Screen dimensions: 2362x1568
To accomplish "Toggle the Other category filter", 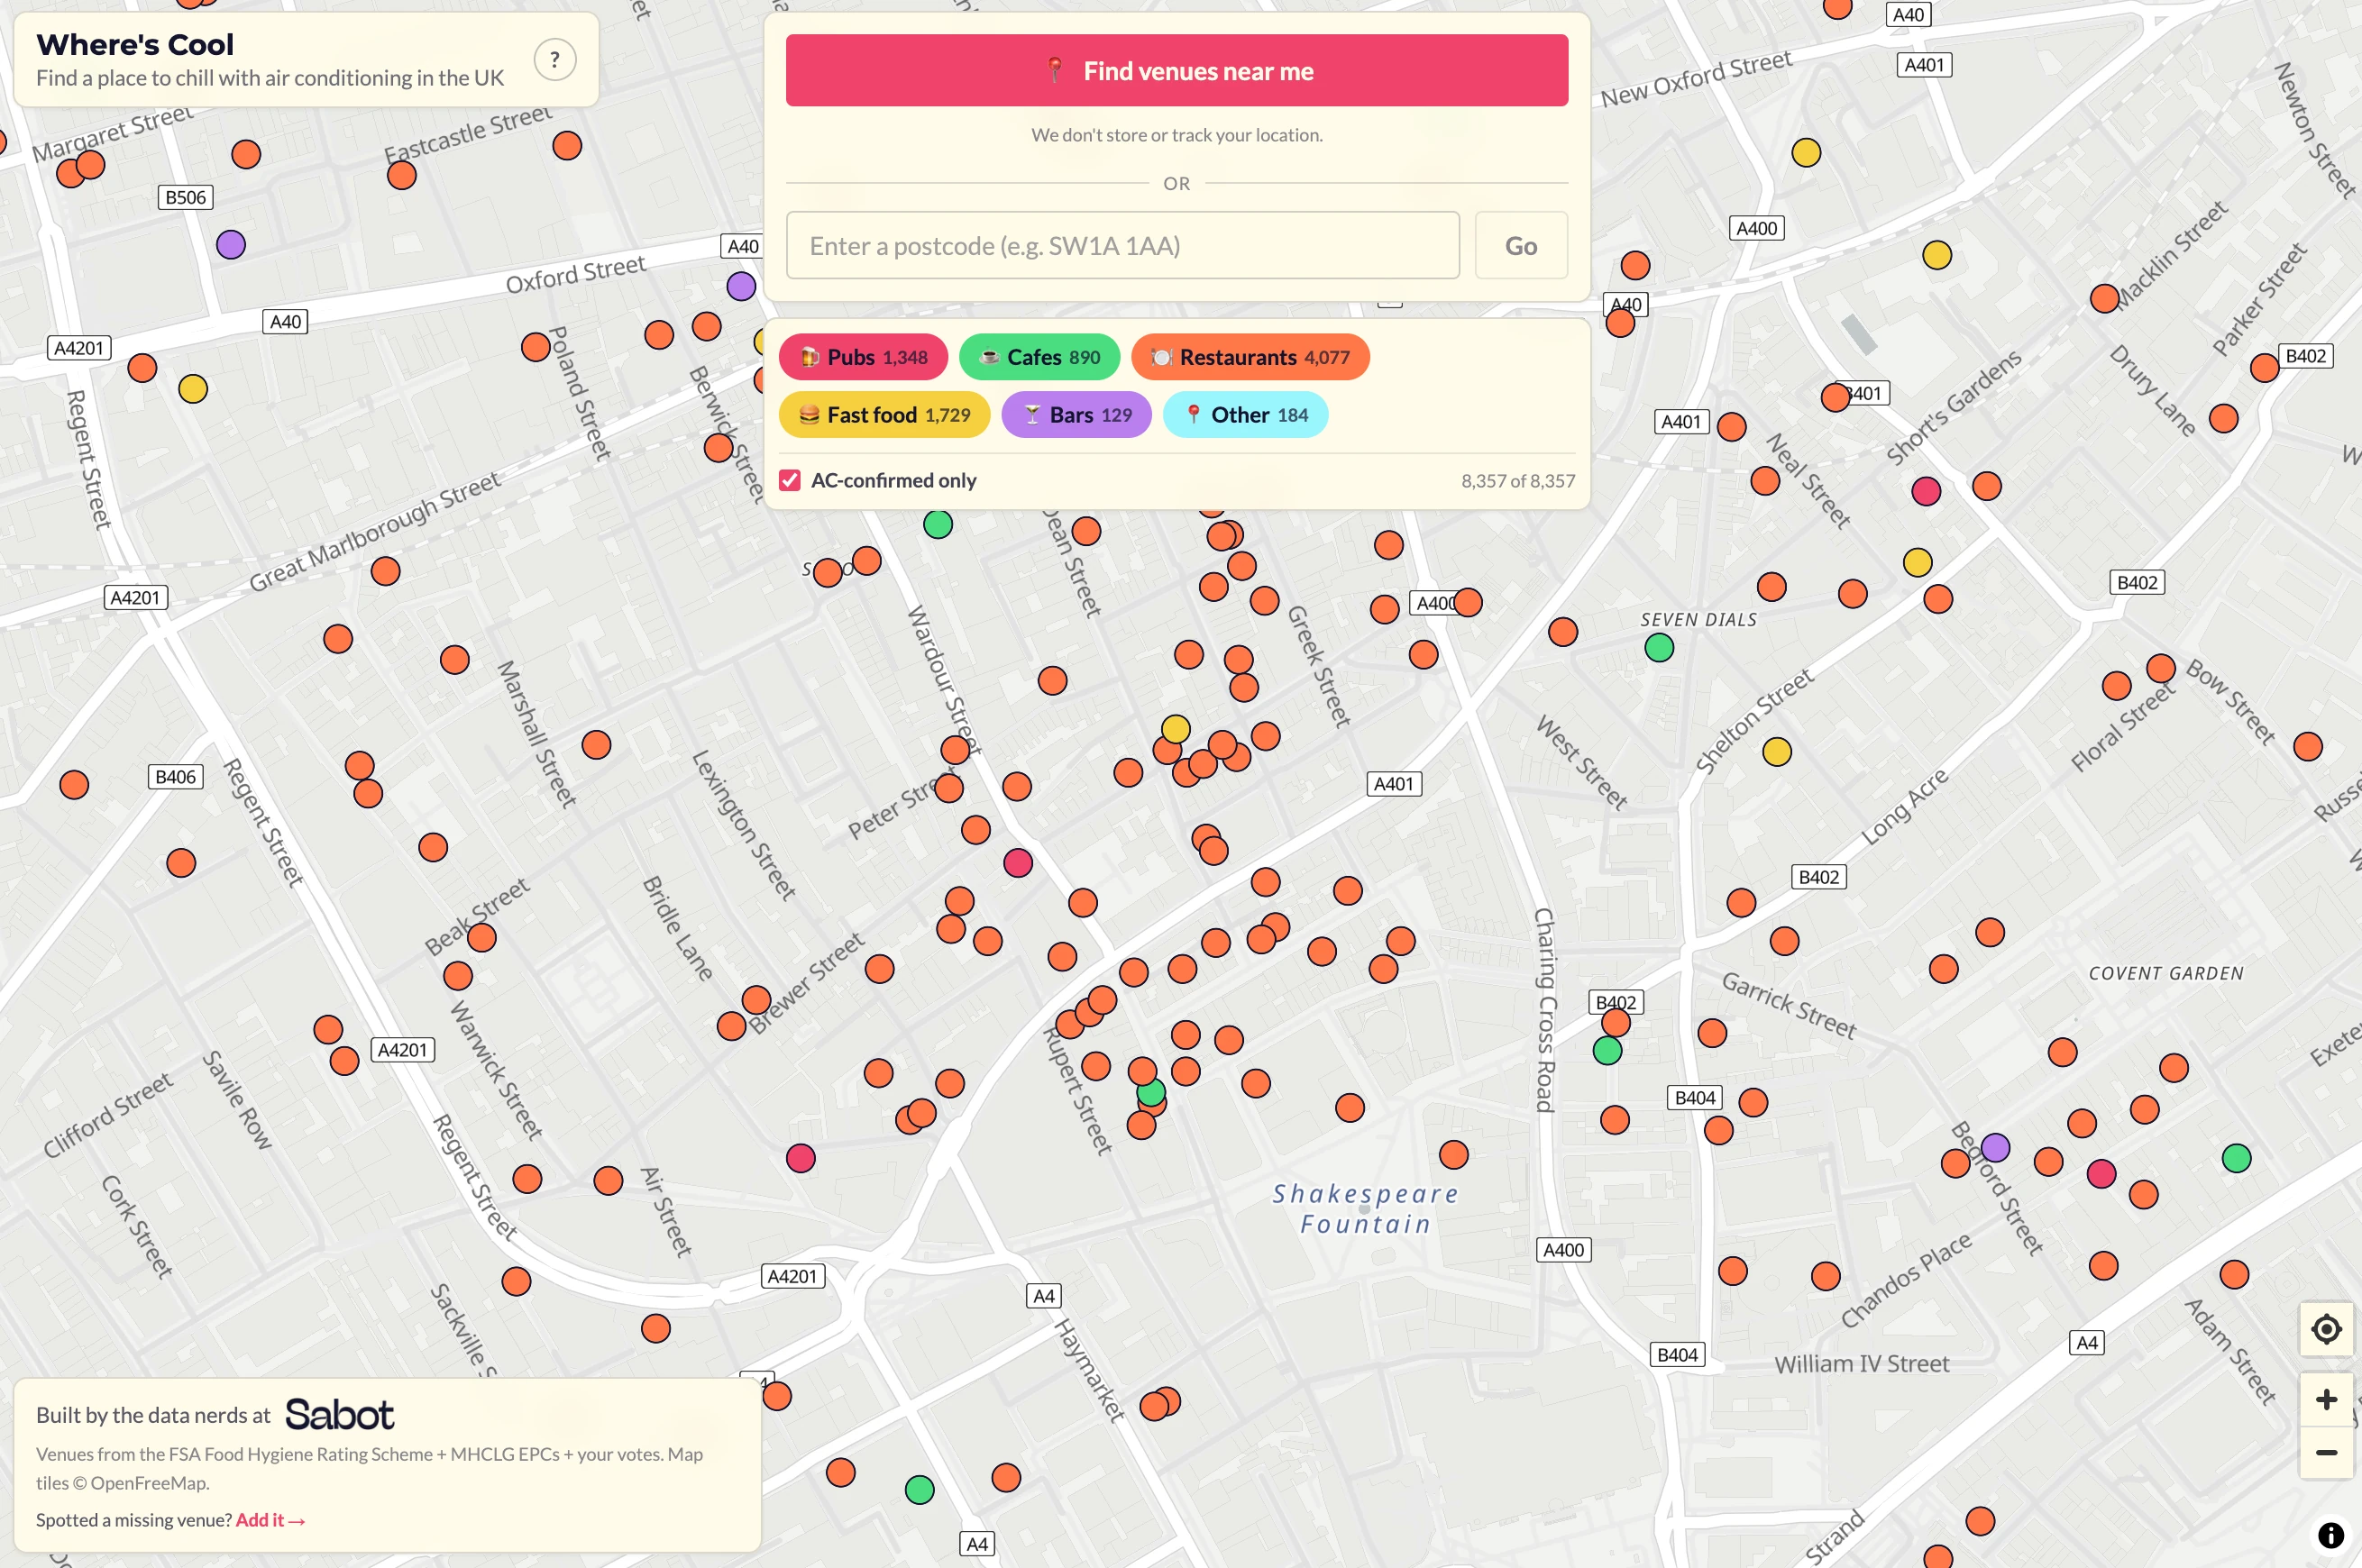I will point(1246,415).
